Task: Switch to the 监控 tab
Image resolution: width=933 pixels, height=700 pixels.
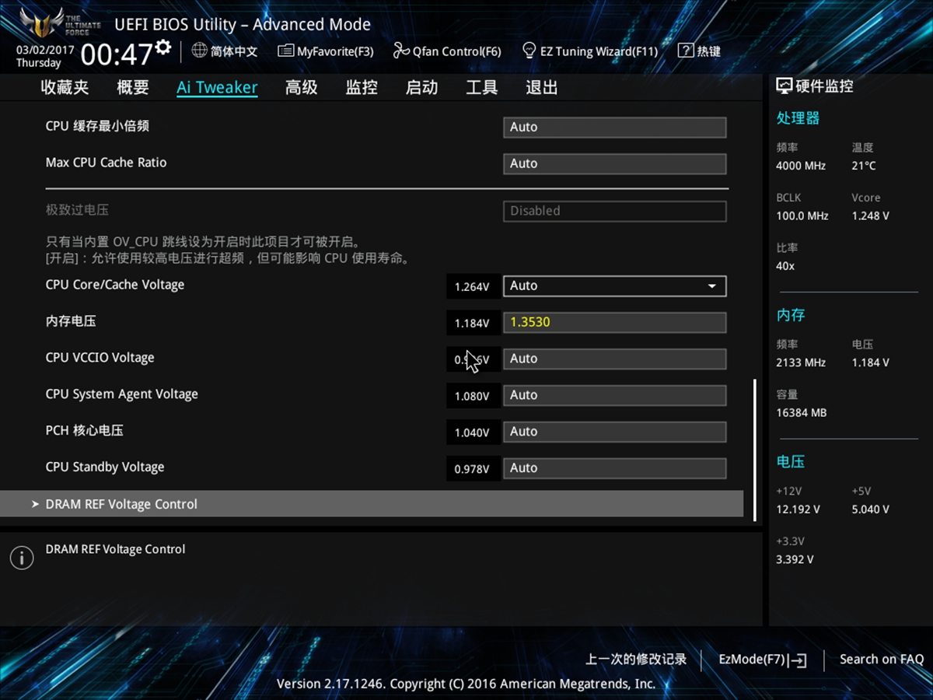Action: pos(361,87)
